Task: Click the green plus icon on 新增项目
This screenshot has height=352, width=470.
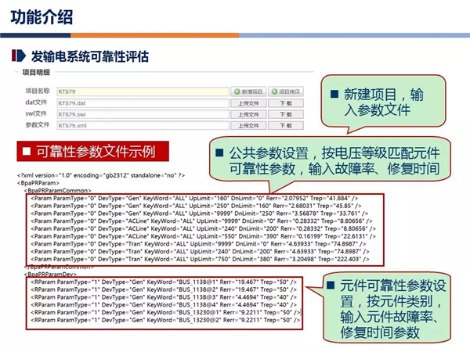Action: [235, 92]
